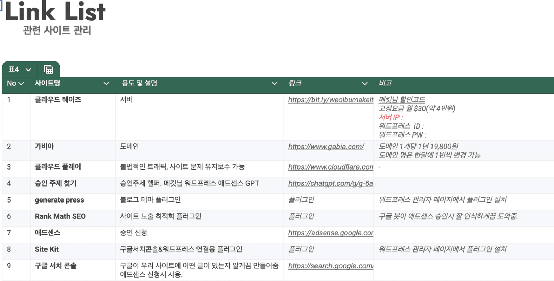Click the red 서버 IP note line
Viewport: 554px width, 281px height.
tap(391, 117)
